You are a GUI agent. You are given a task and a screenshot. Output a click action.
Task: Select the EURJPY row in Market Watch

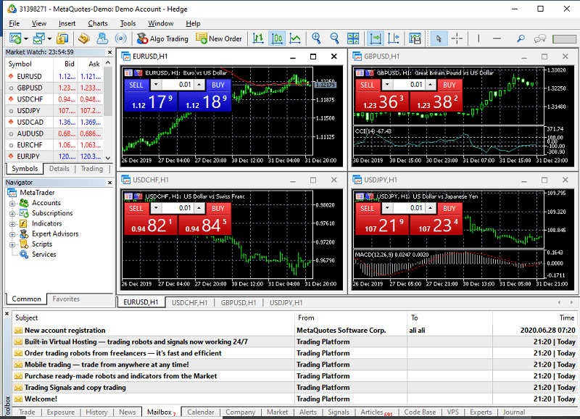(x=55, y=157)
